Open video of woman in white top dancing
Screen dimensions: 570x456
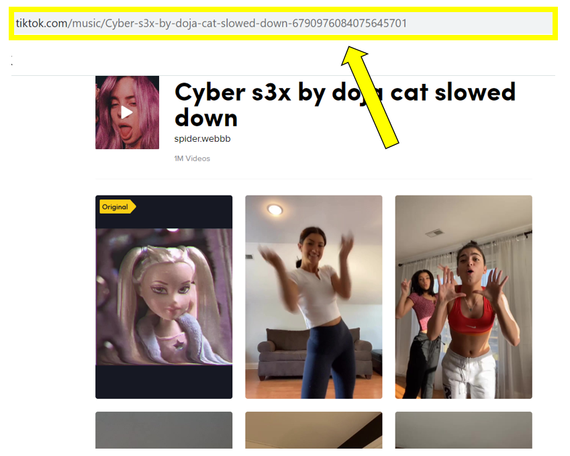click(314, 297)
